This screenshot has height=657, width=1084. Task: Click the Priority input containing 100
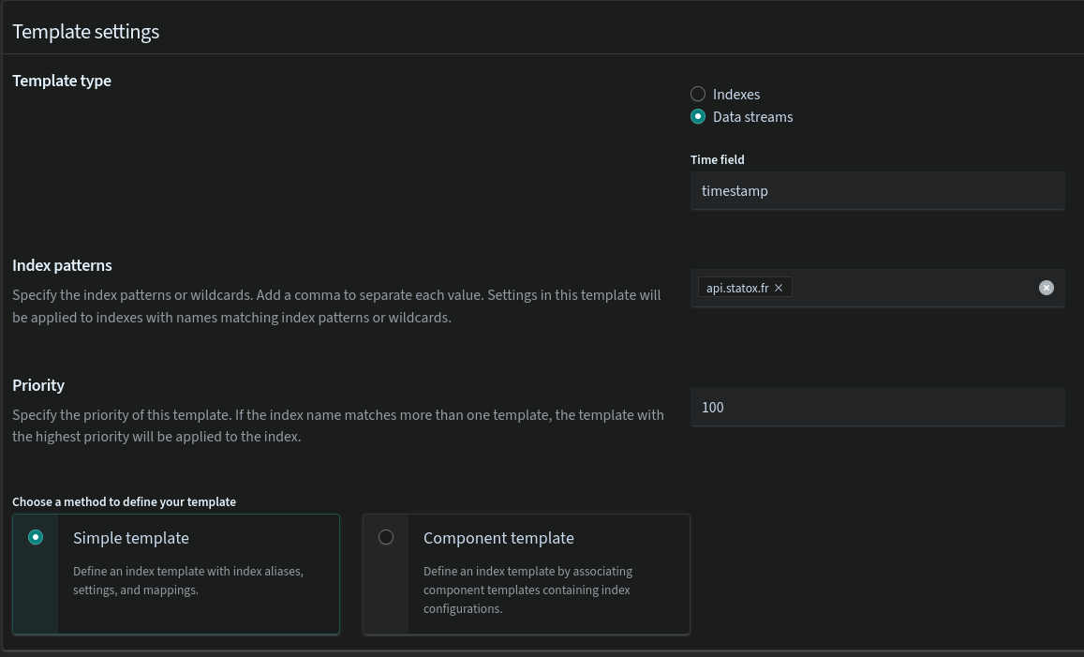pyautogui.click(x=877, y=408)
